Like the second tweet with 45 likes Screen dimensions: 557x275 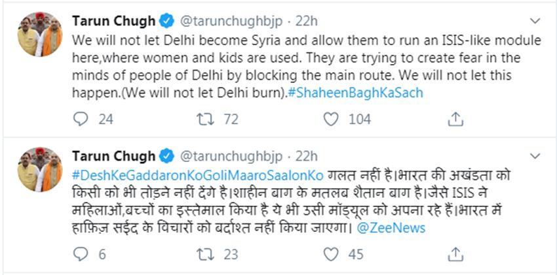[x=332, y=254]
